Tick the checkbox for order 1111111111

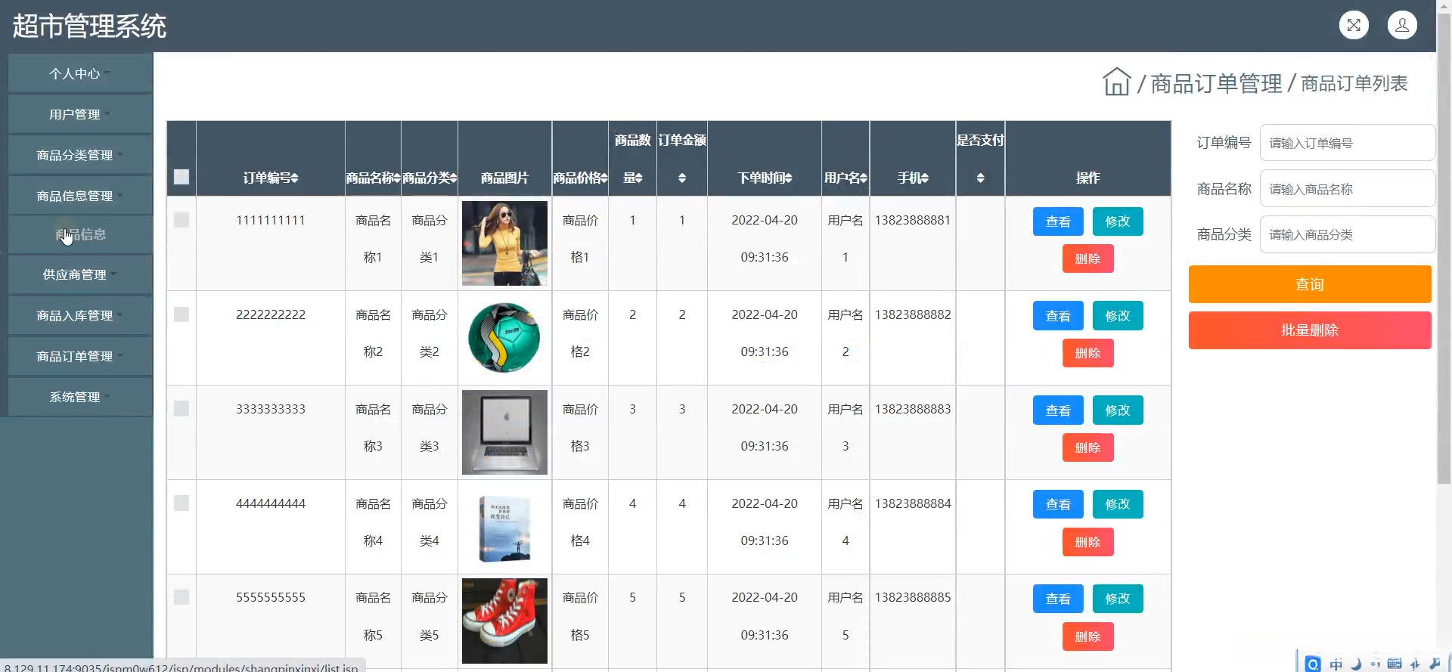(181, 220)
